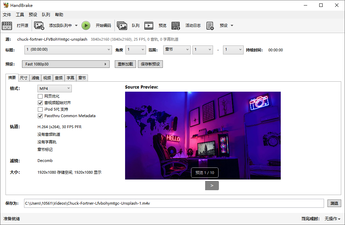Click the 活动日志 toolbar label

pos(193,25)
